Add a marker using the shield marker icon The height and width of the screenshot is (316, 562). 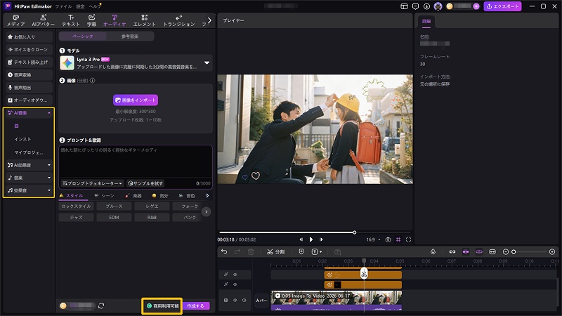pos(301,252)
